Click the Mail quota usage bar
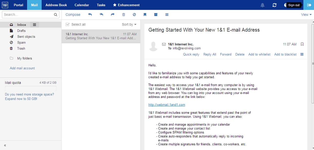Screen dimensions: 314x150 click(31, 88)
